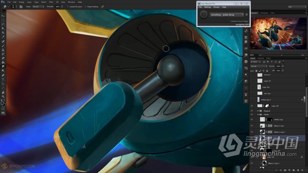Select the History Brush tool
Viewport: 308px width, 173px height.
coord(3,54)
